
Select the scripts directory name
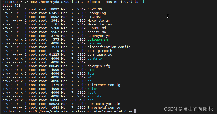[x=95, y=96]
